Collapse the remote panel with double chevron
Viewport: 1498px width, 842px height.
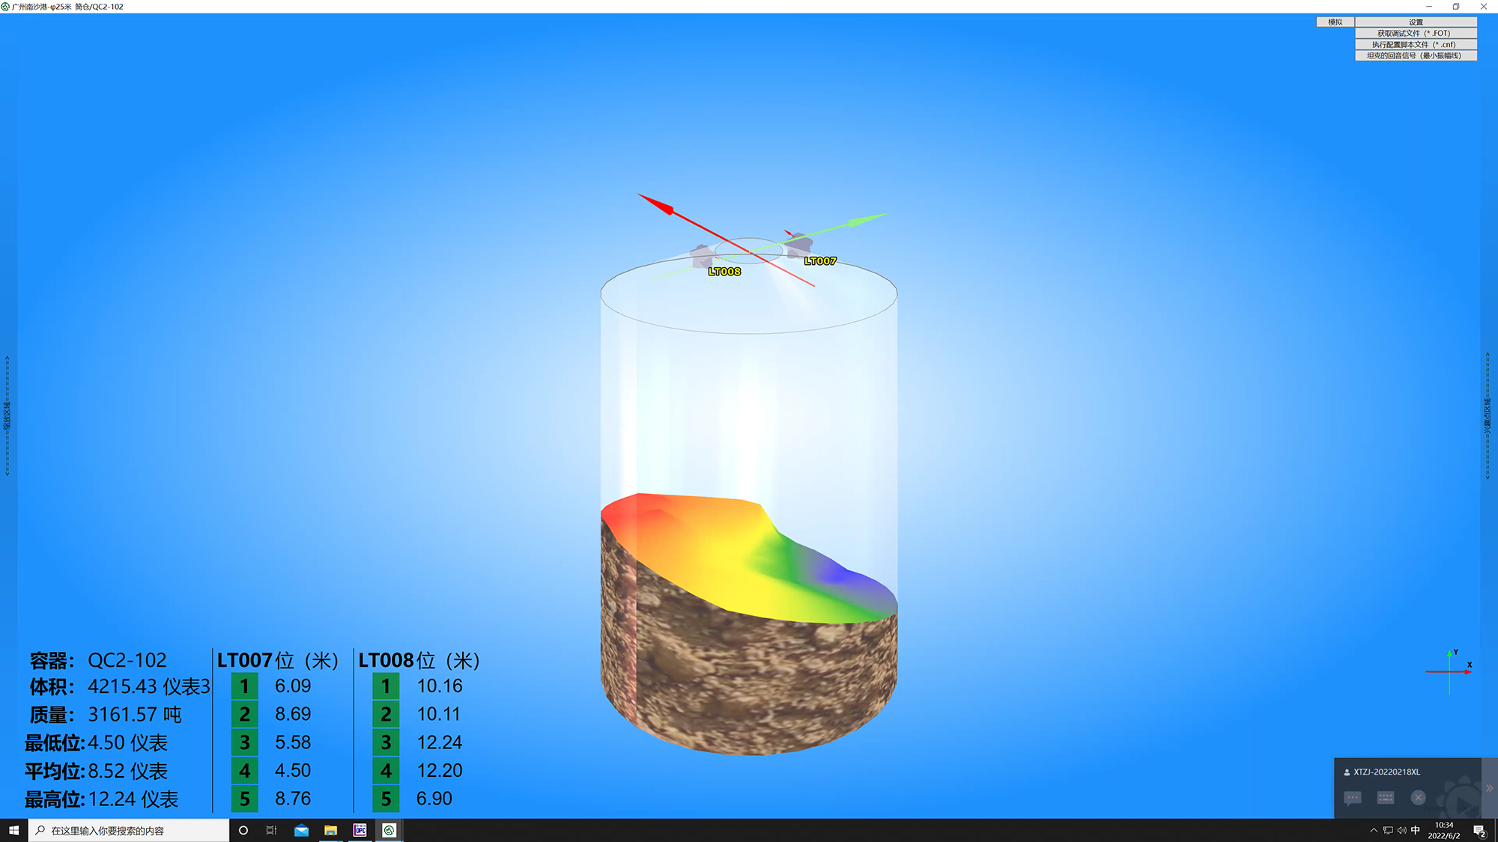click(x=1489, y=788)
